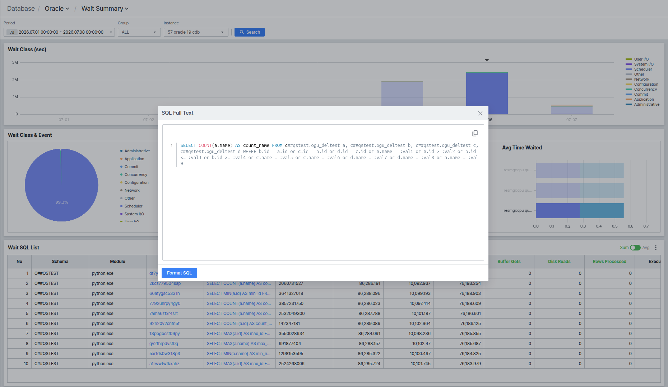668x387 pixels.
Task: Open the Wait SQL List more options menu
Action: coord(656,248)
